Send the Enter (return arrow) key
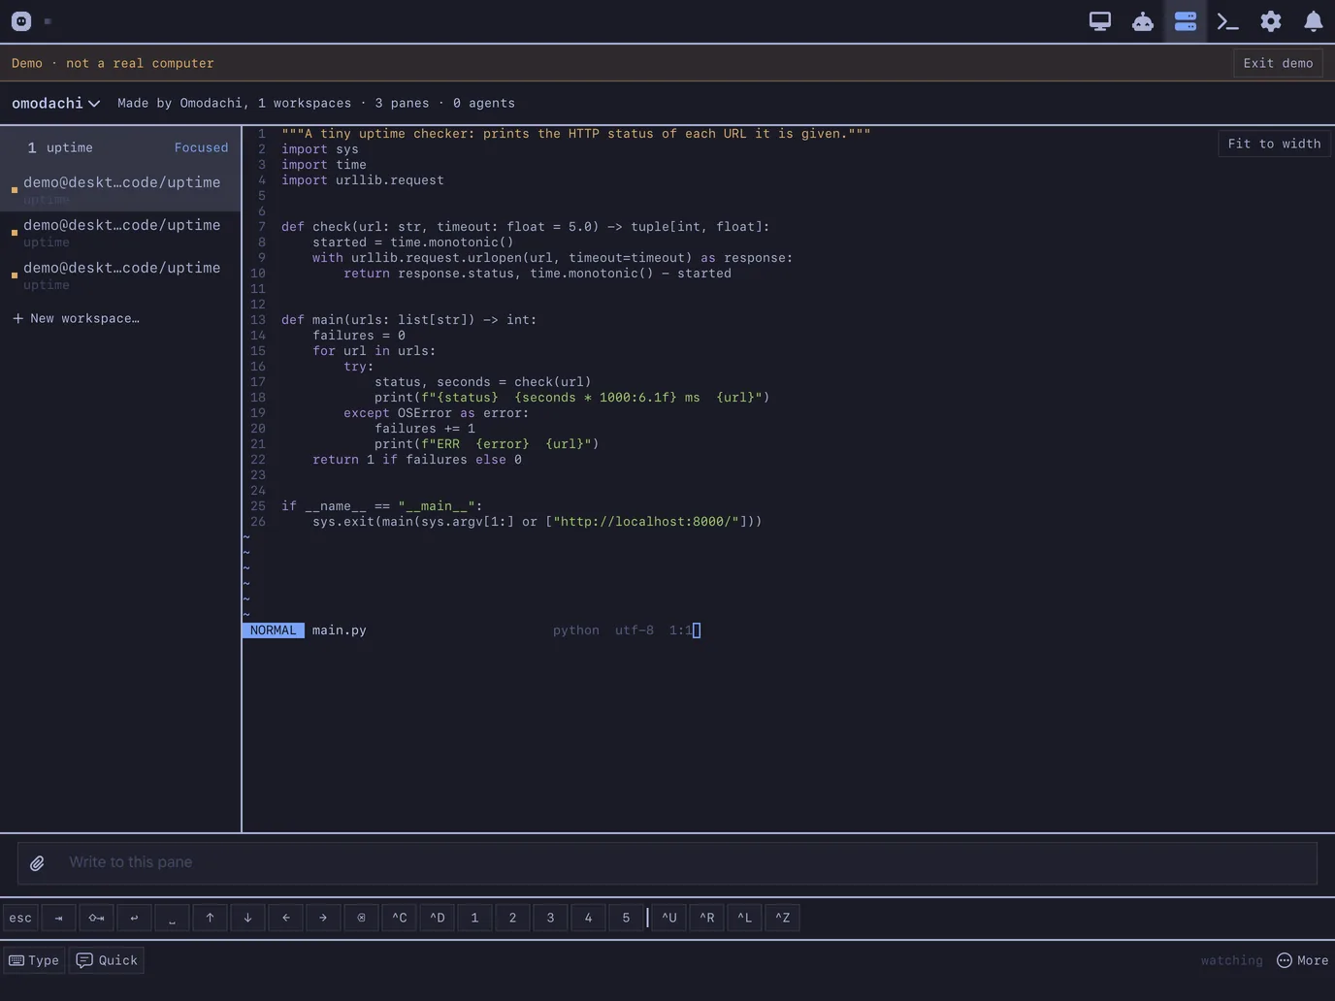This screenshot has height=1001, width=1335. [134, 918]
